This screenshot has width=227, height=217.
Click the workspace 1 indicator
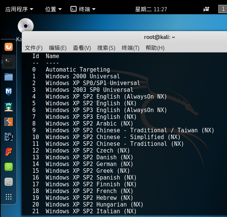[x=223, y=9]
